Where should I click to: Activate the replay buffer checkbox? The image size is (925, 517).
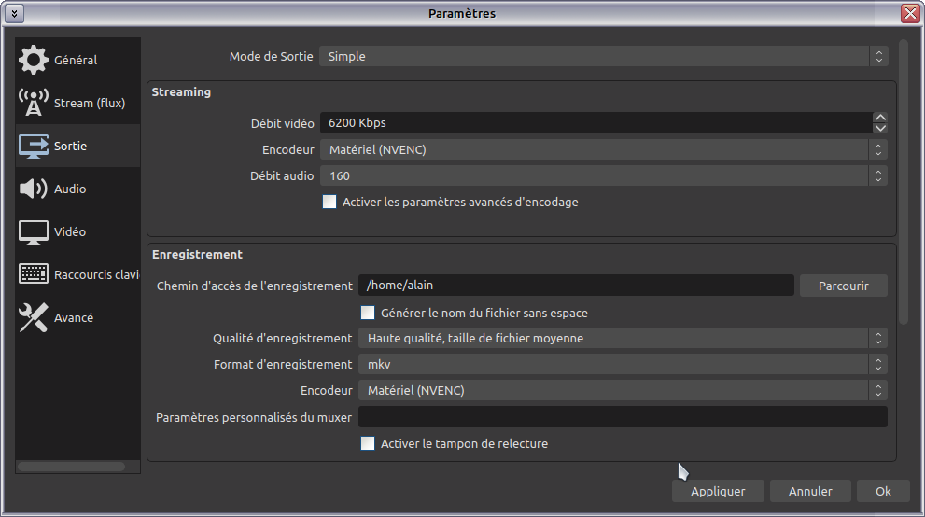(x=368, y=443)
